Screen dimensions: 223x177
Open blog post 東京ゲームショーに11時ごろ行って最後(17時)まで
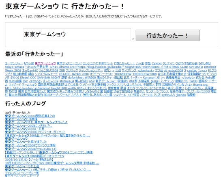[48, 170]
